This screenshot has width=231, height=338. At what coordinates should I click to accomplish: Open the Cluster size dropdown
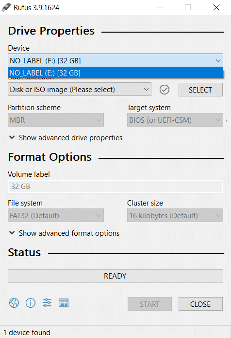(175, 215)
